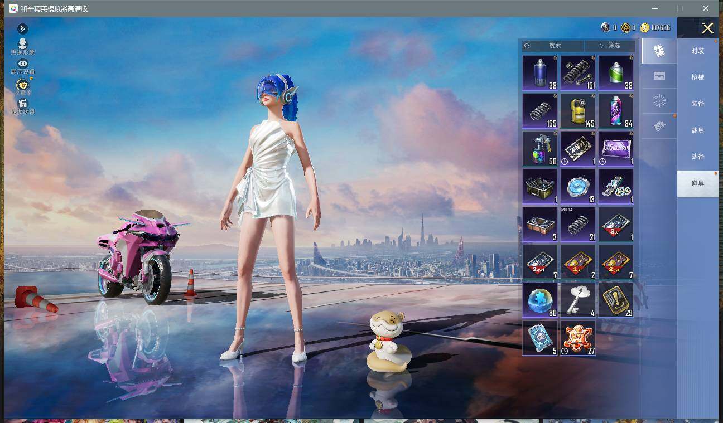The height and width of the screenshot is (423, 723).
Task: Open the 战备 tab
Action: [x=697, y=157]
